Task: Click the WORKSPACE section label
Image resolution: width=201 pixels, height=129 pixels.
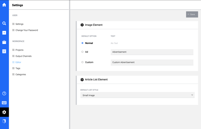Action: click(x=18, y=41)
